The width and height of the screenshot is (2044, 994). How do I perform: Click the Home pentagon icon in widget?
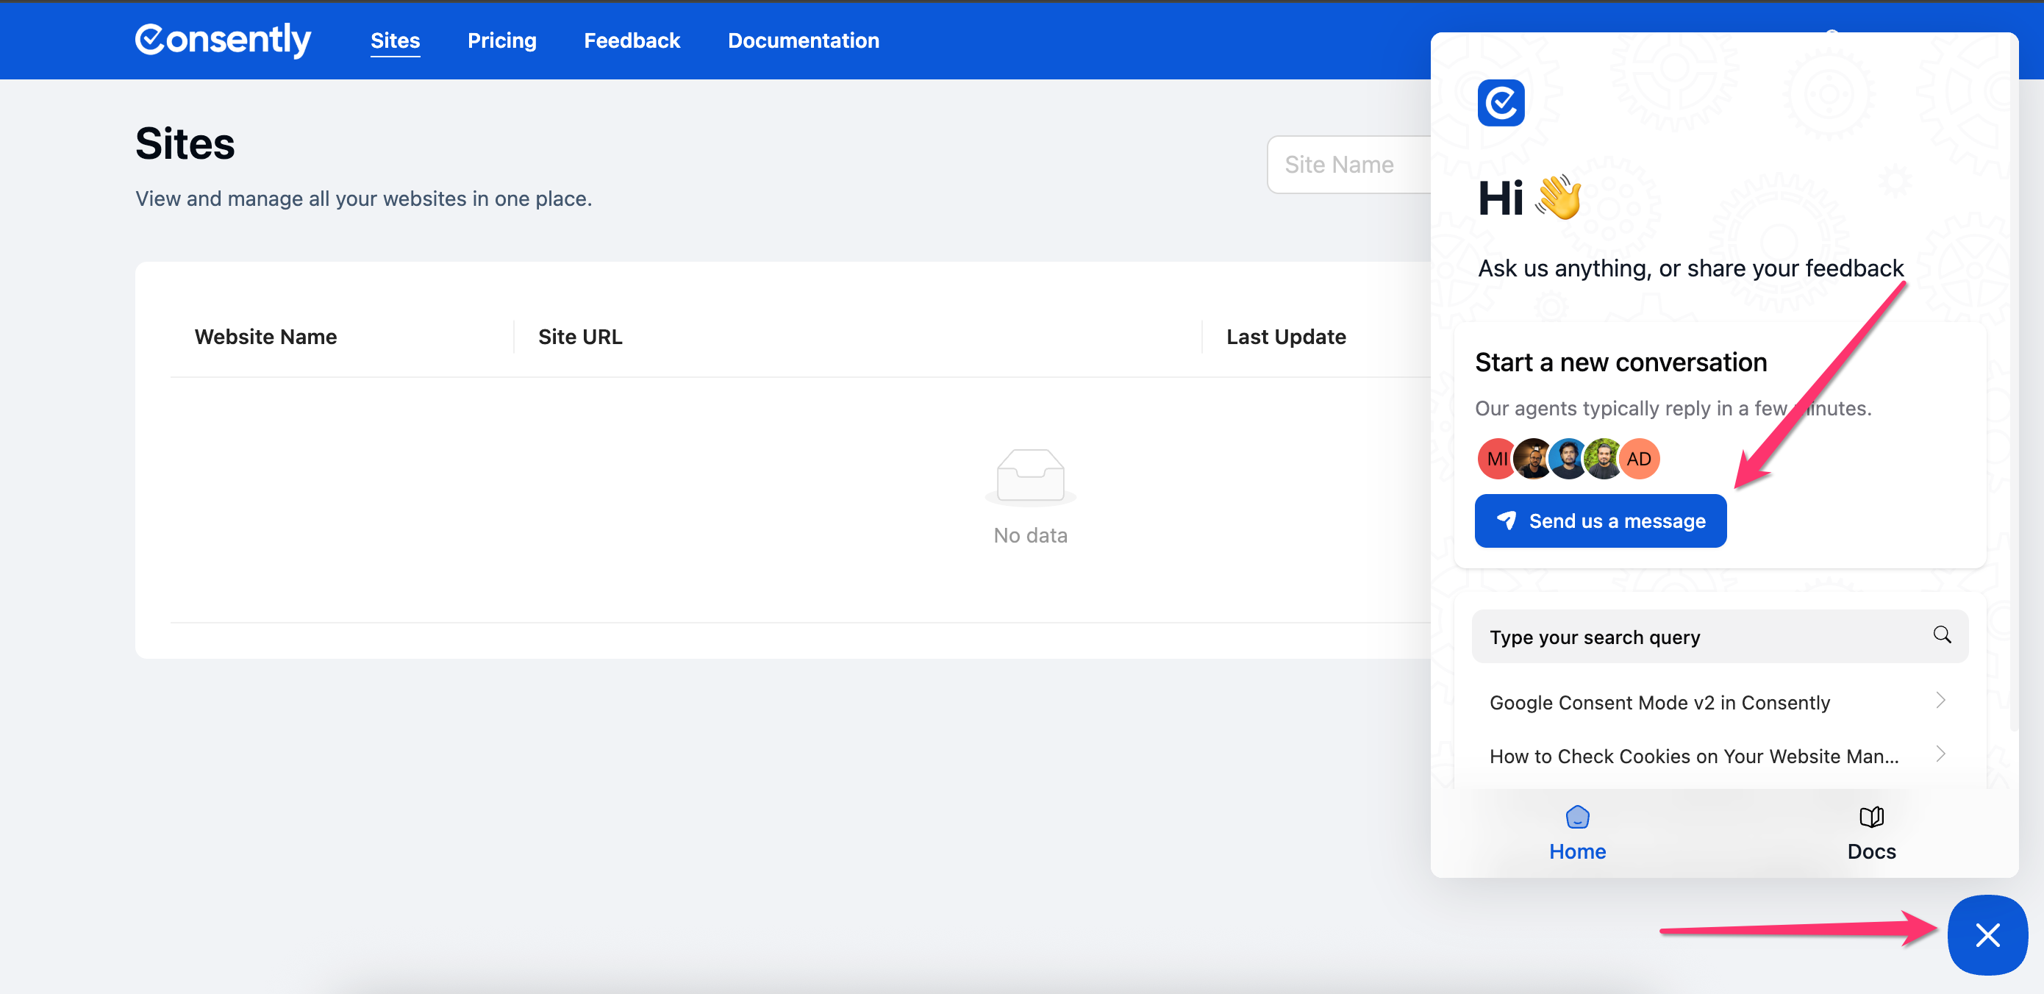pyautogui.click(x=1576, y=816)
